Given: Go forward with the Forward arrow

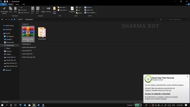Looking at the screenshot, I should [x=6, y=19].
